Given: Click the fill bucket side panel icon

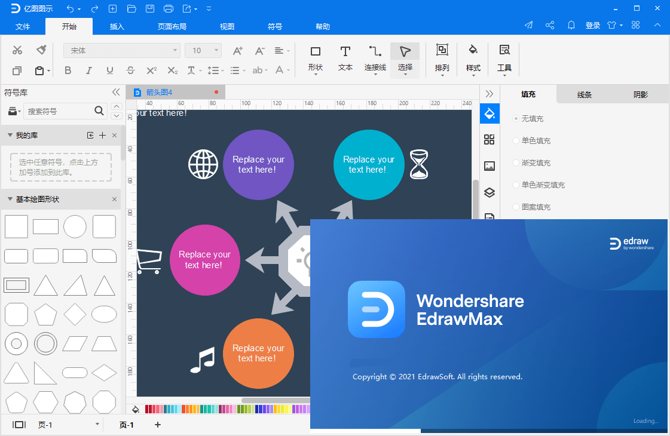Looking at the screenshot, I should (x=490, y=113).
